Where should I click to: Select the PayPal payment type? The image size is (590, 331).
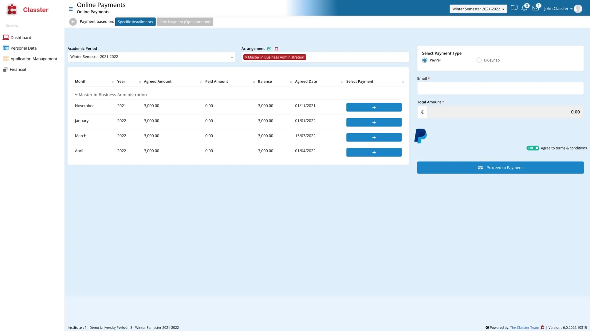[x=425, y=60]
